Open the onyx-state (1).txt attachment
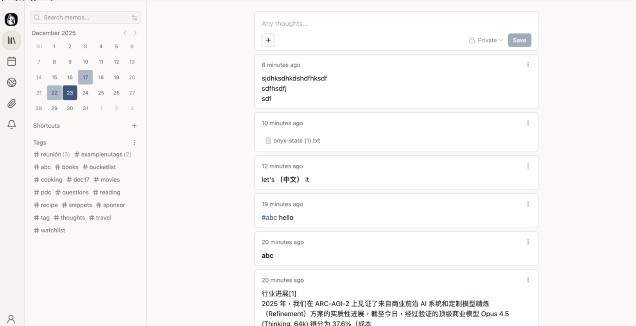The height and width of the screenshot is (326, 636). tap(296, 140)
